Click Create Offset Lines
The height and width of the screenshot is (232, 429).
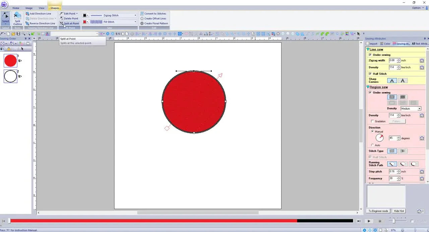153,18
